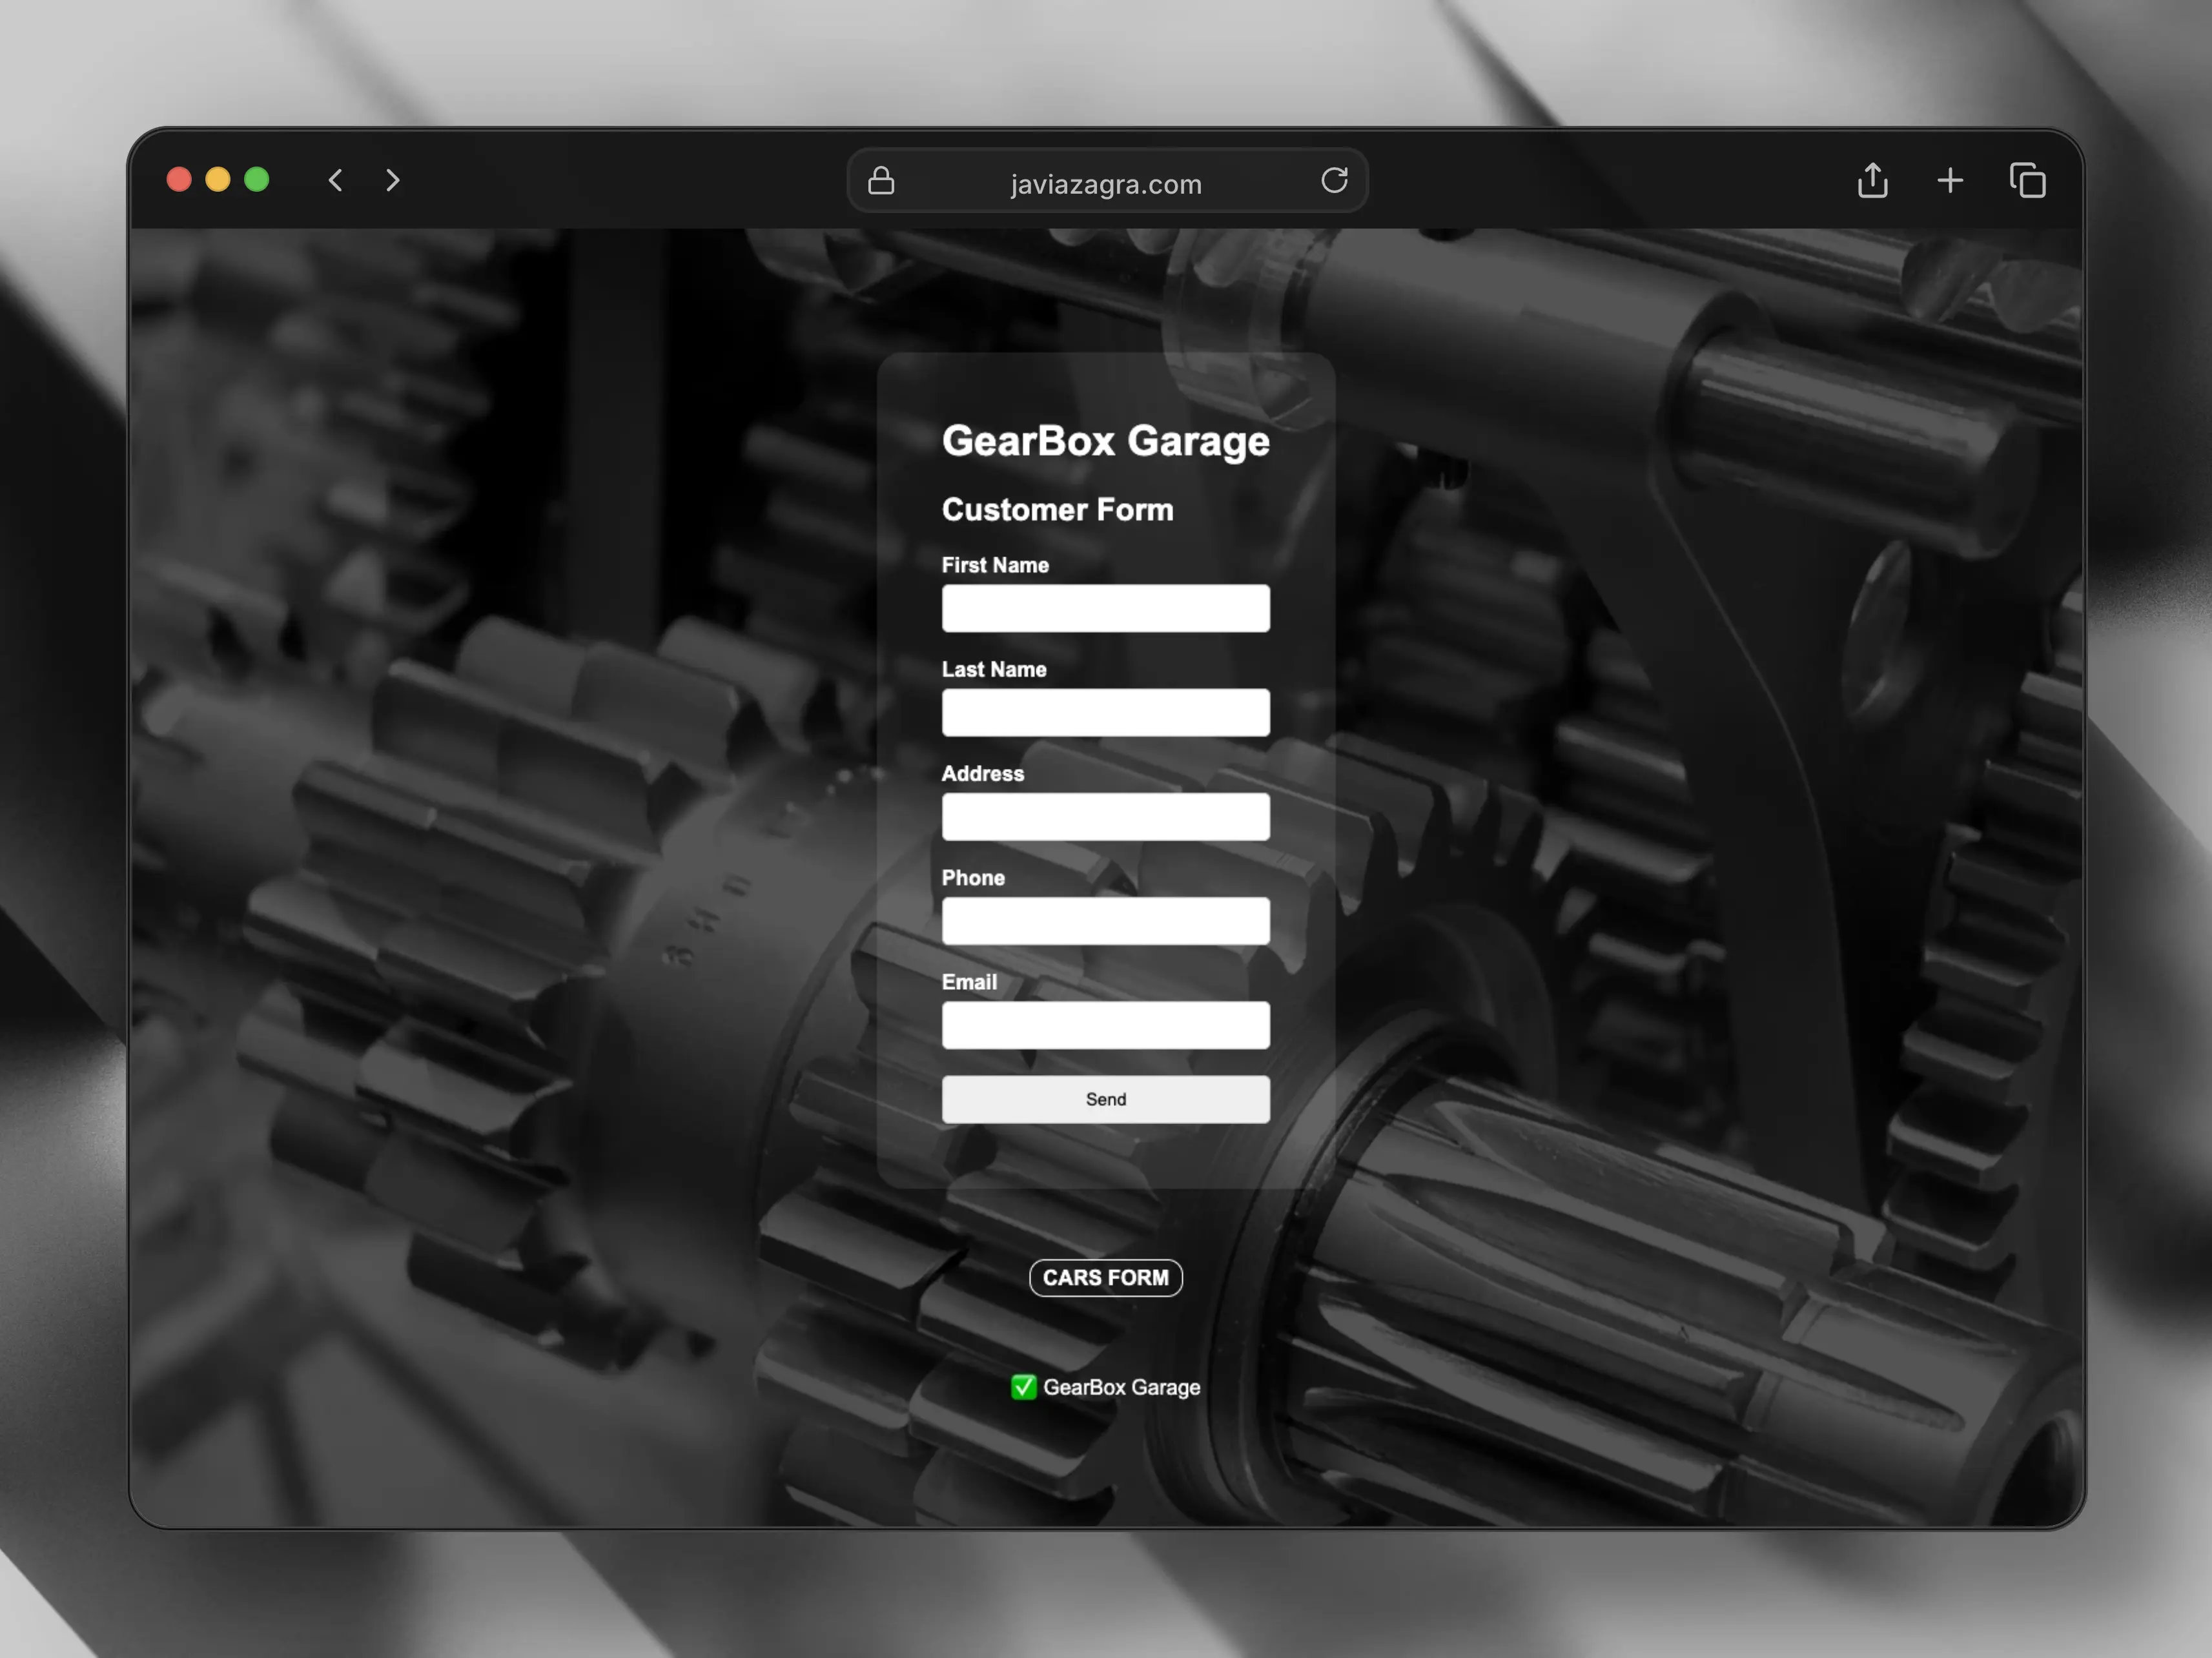
Task: Click the green checkmark footer icon
Action: point(1023,1387)
